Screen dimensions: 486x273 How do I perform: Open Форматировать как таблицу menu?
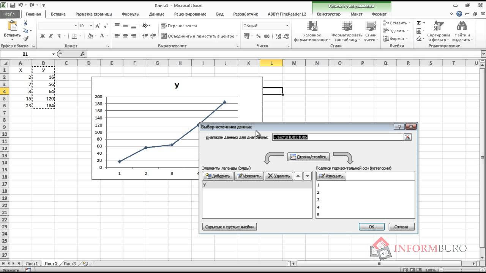[347, 31]
